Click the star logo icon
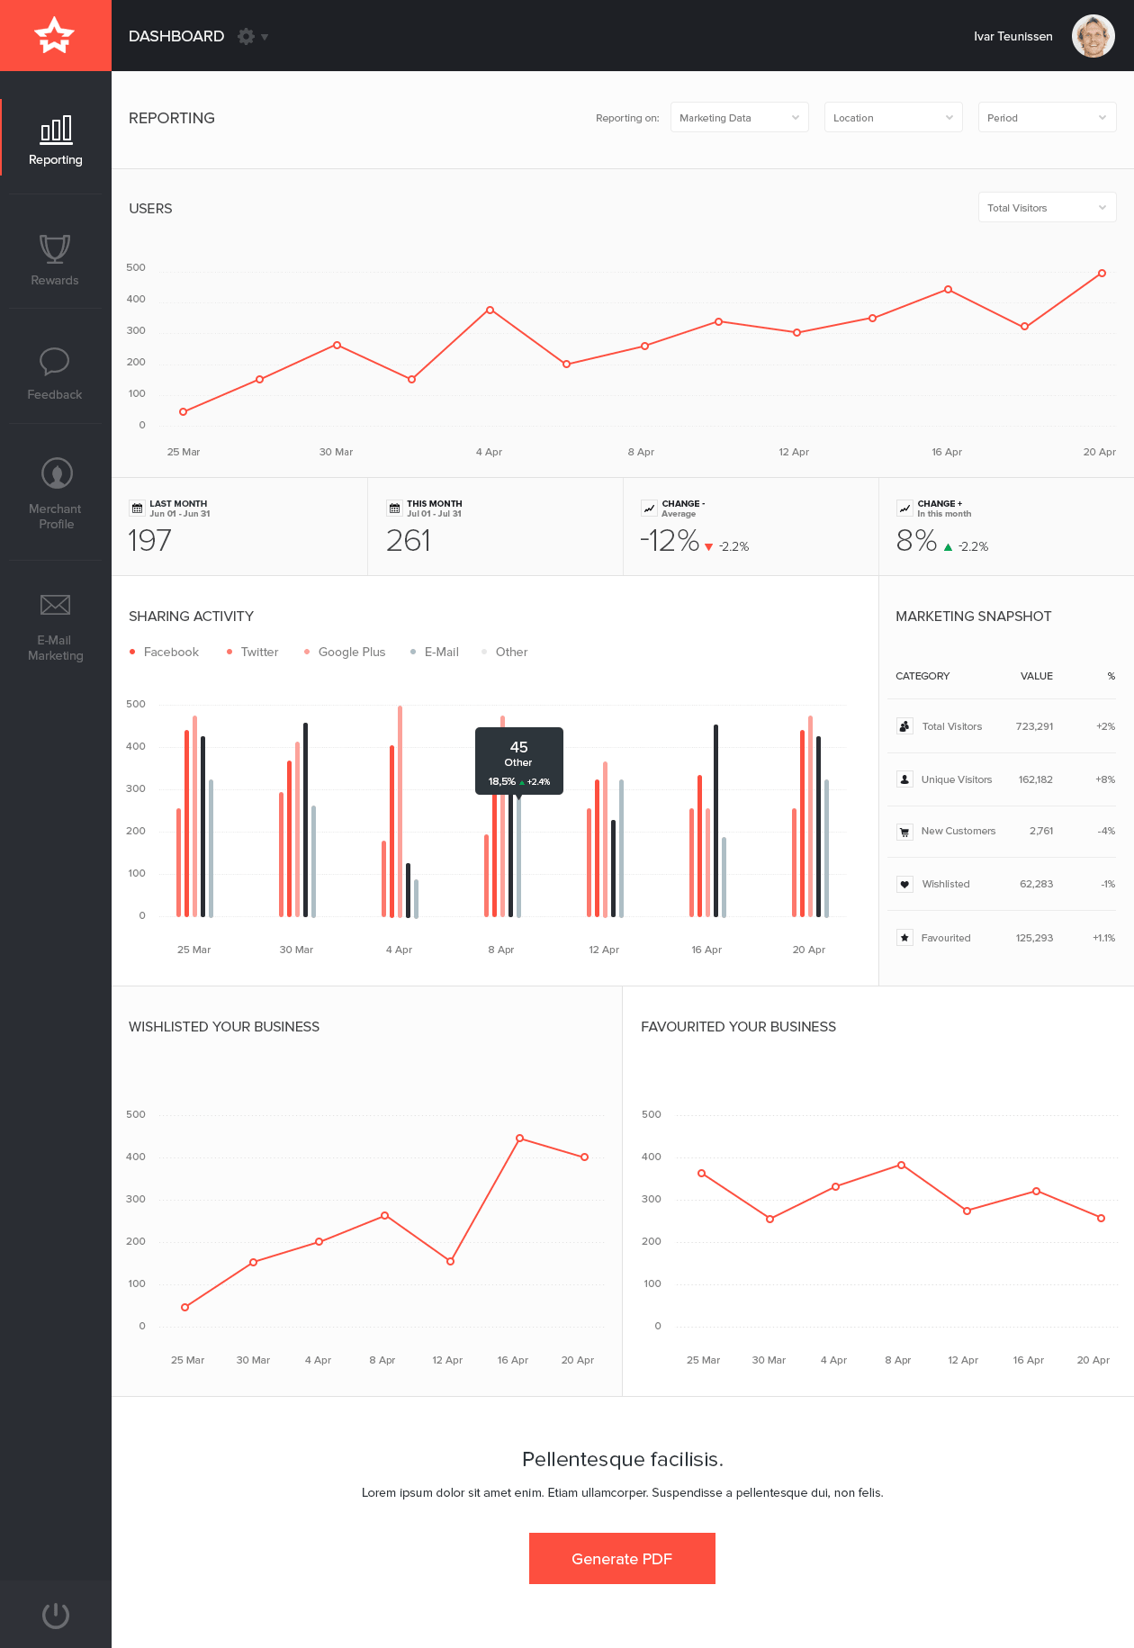Image resolution: width=1134 pixels, height=1648 pixels. [x=55, y=36]
